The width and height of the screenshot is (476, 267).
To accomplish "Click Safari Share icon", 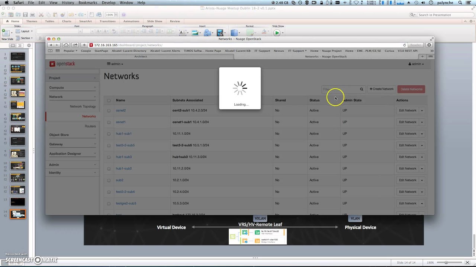I will [x=75, y=45].
